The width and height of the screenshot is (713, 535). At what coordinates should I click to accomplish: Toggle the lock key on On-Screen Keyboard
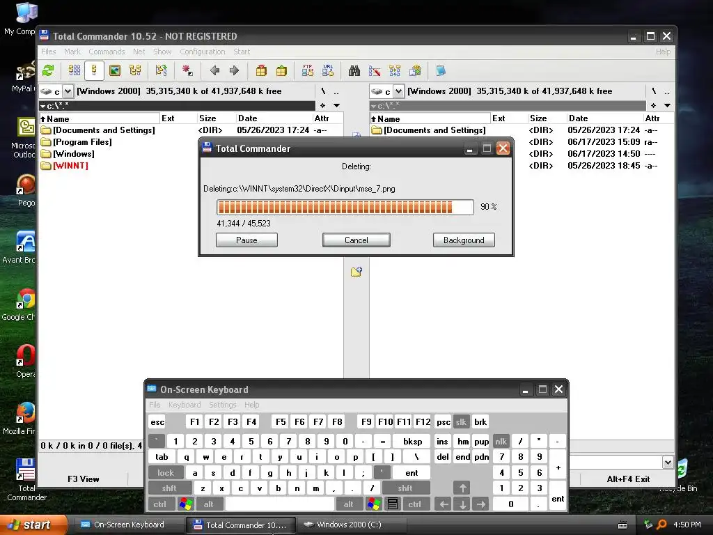click(x=166, y=473)
